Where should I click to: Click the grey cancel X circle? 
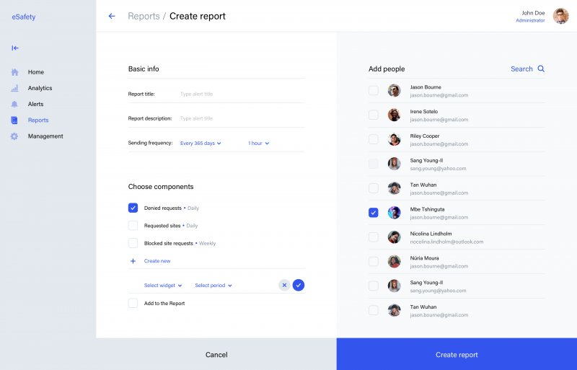pos(284,285)
